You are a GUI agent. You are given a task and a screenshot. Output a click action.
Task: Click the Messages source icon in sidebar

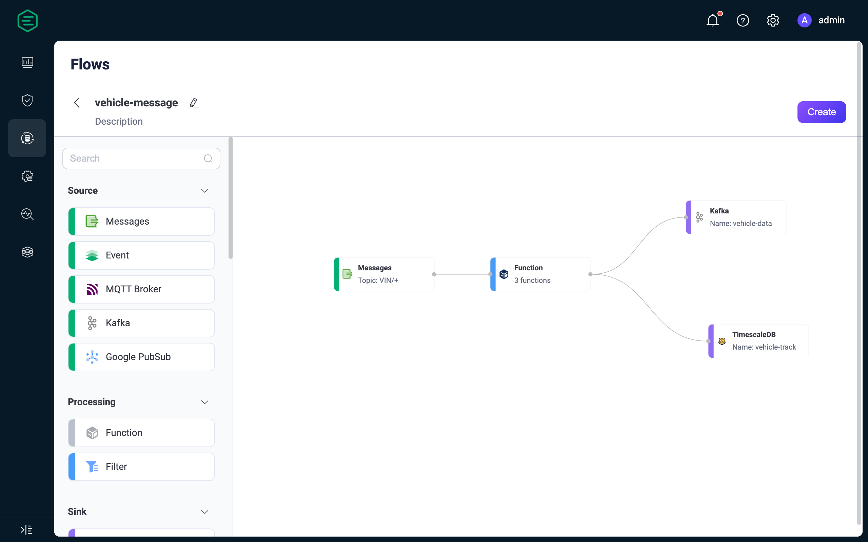[92, 221]
